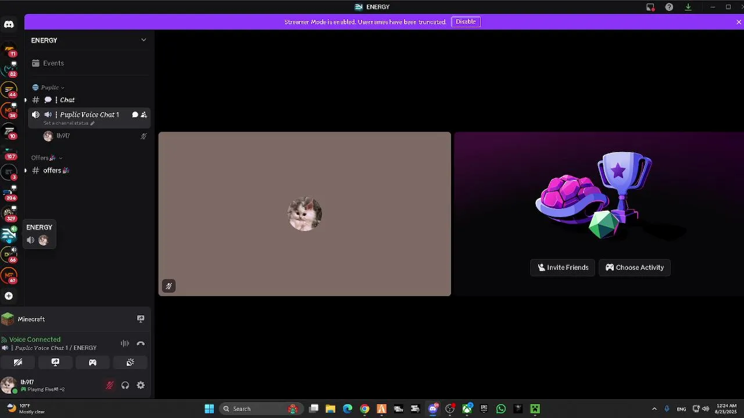Expand threads arrow beside Chat channel
Image resolution: width=744 pixels, height=418 pixels.
tap(25, 100)
